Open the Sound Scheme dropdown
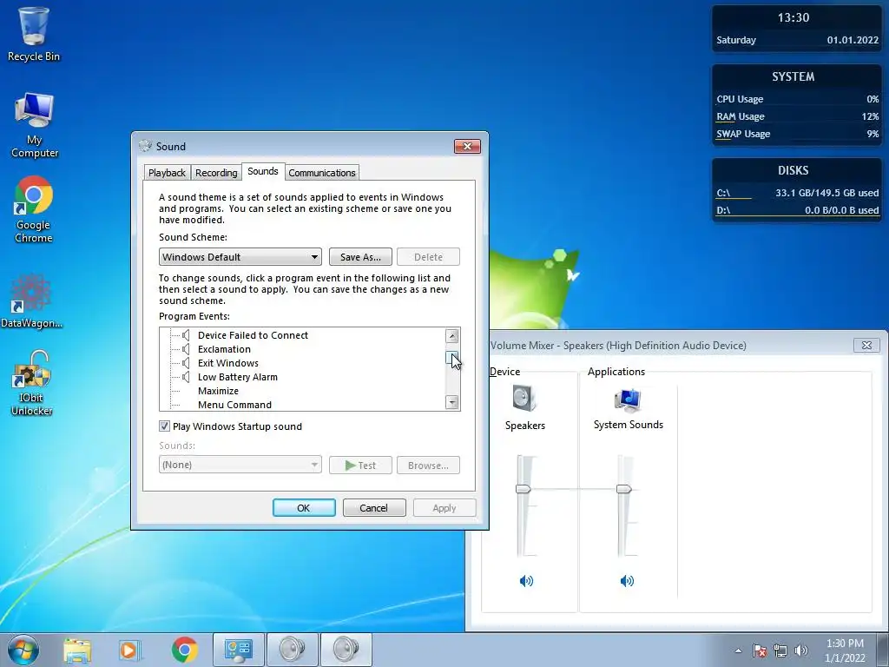This screenshot has height=667, width=889. [x=240, y=257]
